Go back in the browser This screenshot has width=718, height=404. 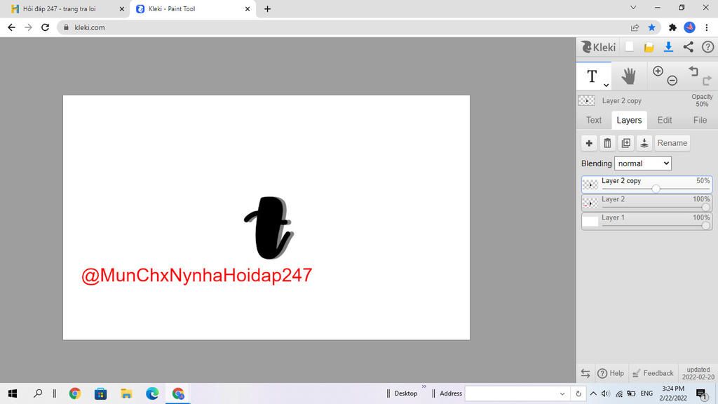click(11, 27)
